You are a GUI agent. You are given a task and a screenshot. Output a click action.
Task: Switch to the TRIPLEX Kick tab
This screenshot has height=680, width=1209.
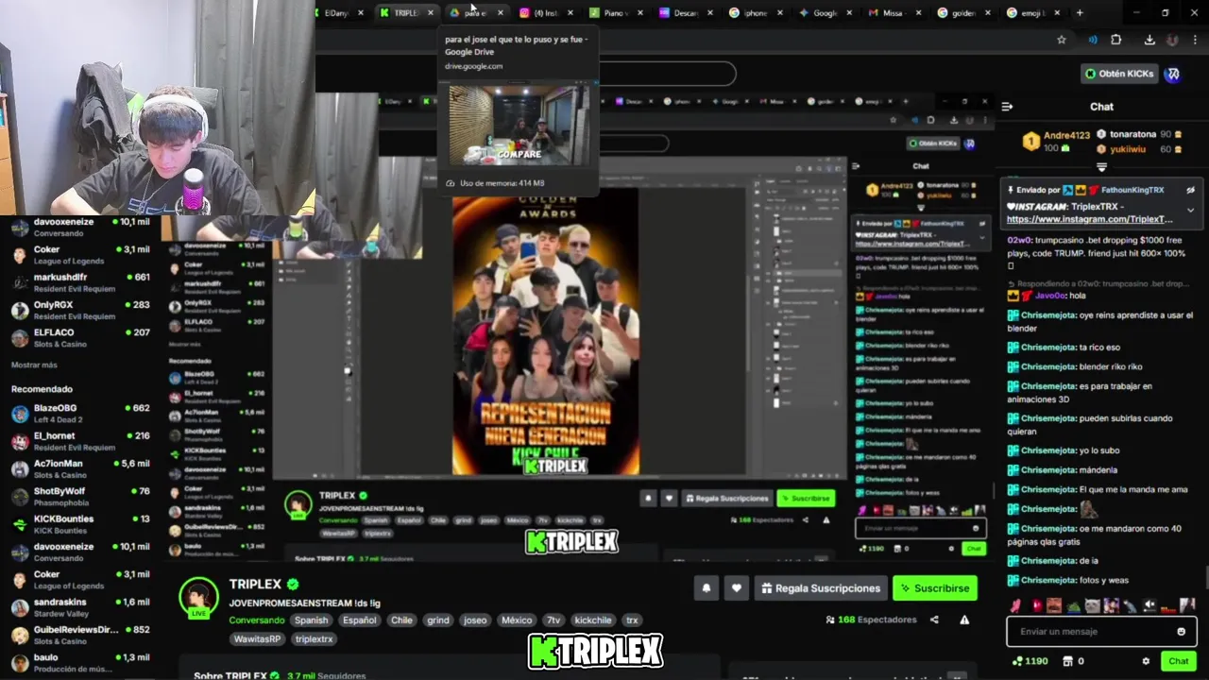pyautogui.click(x=405, y=12)
